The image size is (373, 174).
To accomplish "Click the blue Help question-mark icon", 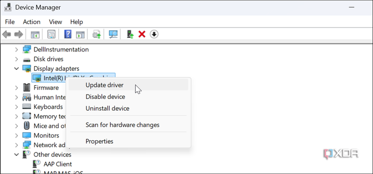I will coord(68,34).
